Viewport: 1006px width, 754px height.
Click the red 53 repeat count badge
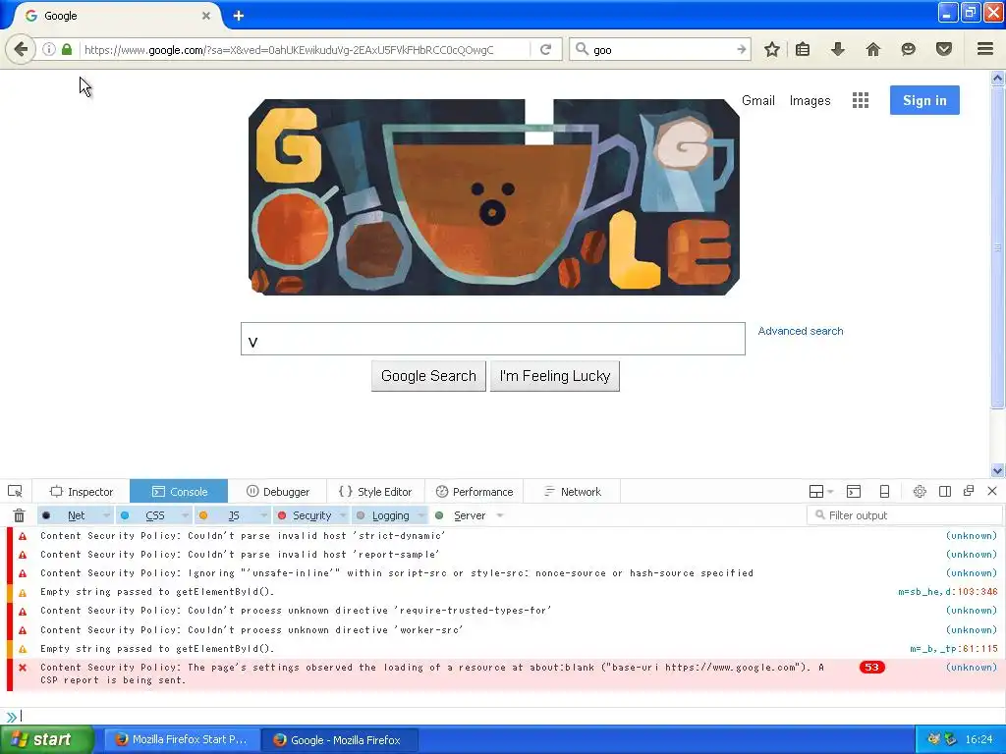[x=872, y=668]
